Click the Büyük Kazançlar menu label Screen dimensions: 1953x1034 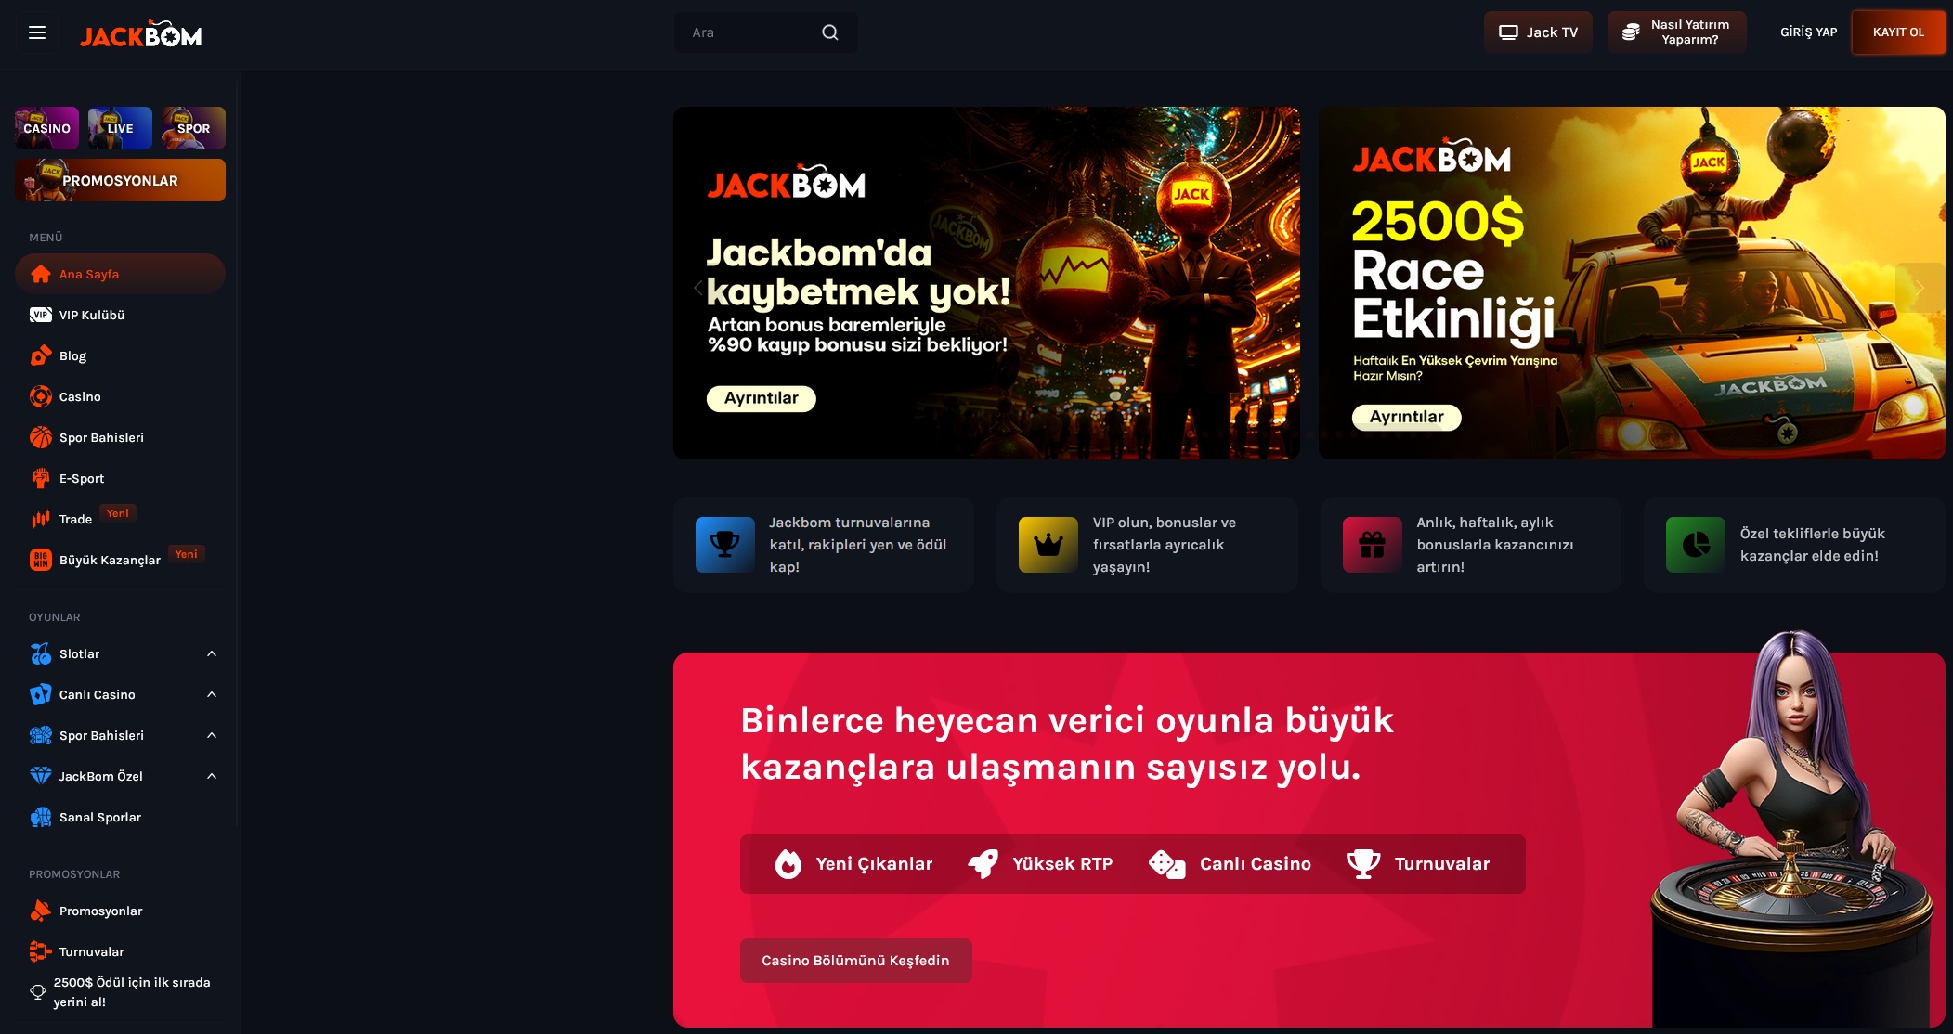[x=110, y=561]
